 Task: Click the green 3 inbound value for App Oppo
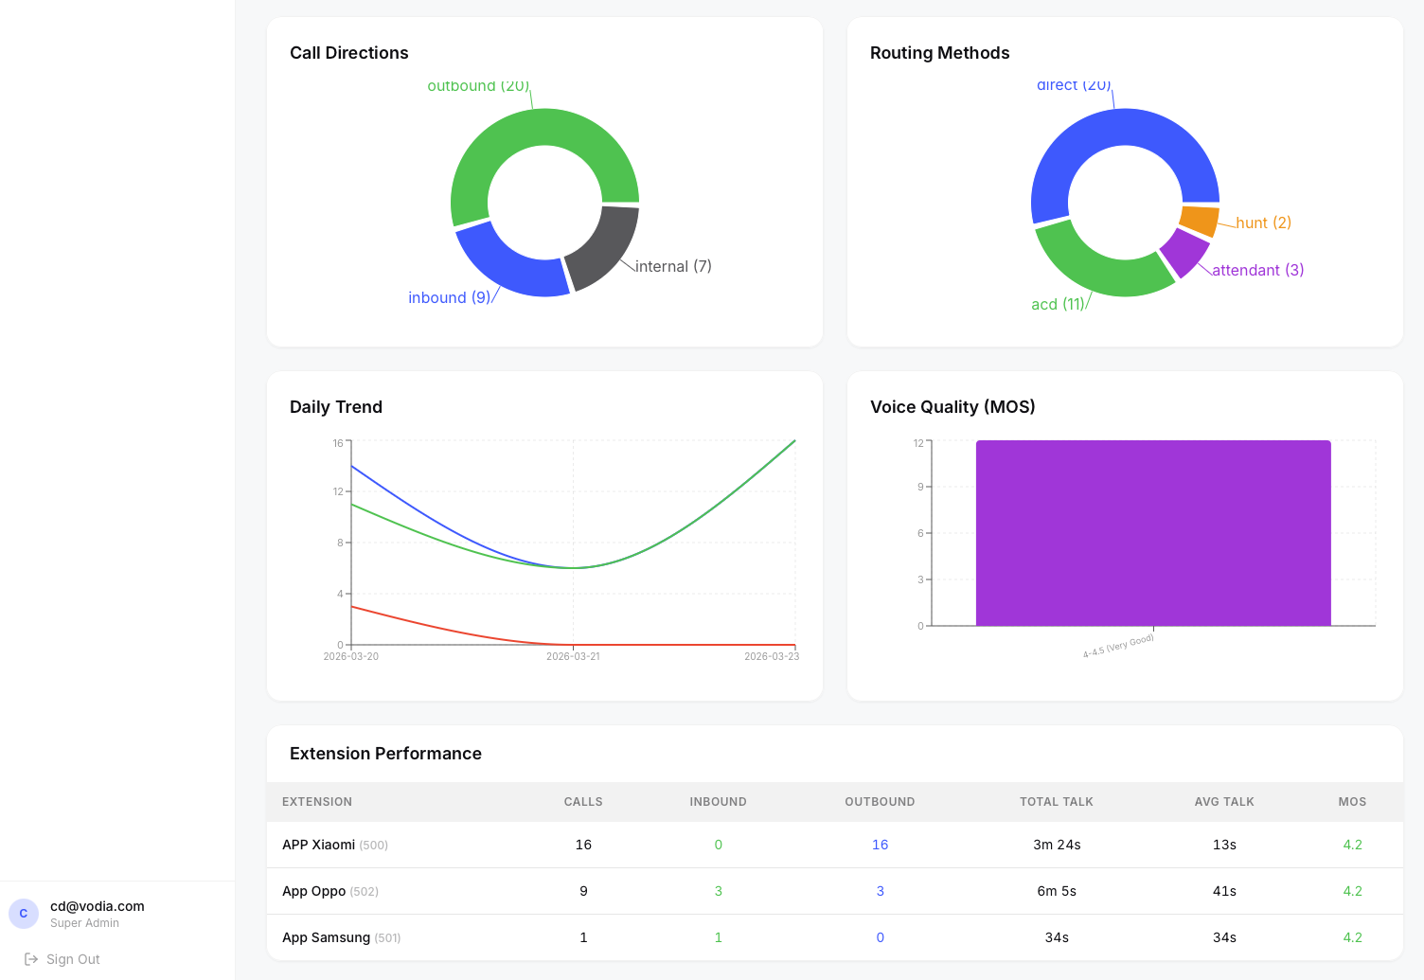[718, 891]
